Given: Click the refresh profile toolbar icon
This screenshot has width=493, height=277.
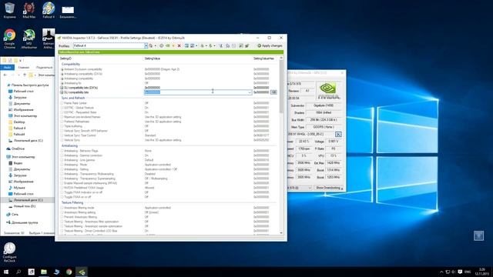Looking at the screenshot, I should tap(161, 46).
